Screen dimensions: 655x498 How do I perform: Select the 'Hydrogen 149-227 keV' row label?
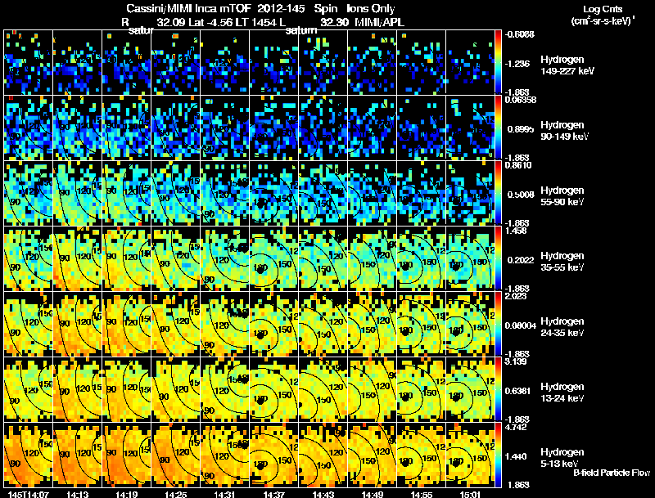[x=567, y=65]
